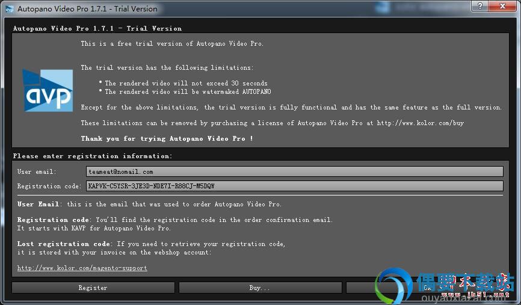This screenshot has width=521, height=305.
Task: Click the 'It starts with KAVP' hint text
Action: pos(94,228)
